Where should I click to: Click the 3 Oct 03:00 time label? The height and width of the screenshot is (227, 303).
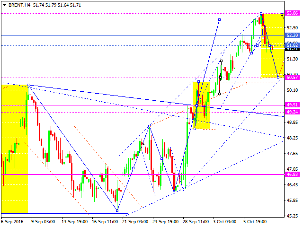pos(225,222)
